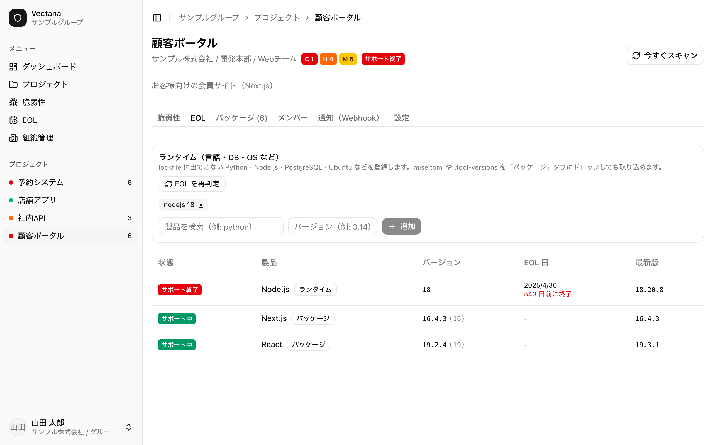The width and height of the screenshot is (713, 445).
Task: Switch to the EOL tab
Action: pyautogui.click(x=198, y=118)
